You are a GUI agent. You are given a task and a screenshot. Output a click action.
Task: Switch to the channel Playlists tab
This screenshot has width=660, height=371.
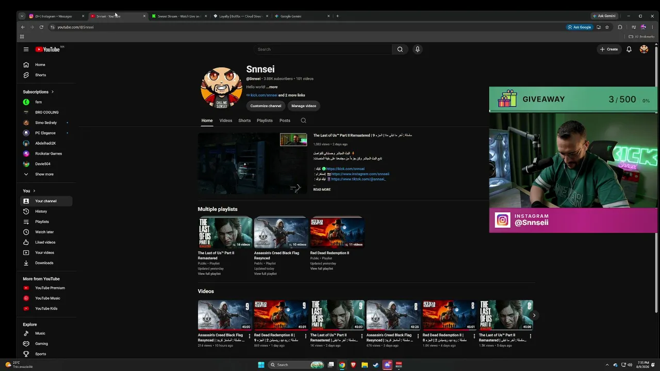coord(265,121)
